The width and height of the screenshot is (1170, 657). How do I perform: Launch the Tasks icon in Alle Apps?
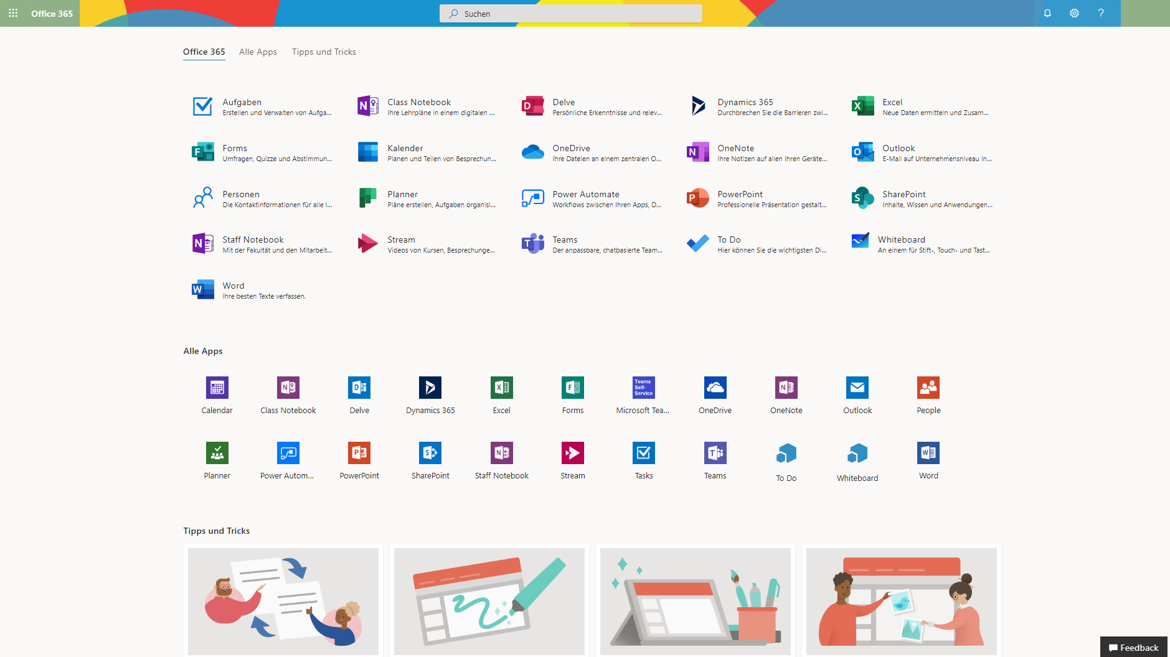pyautogui.click(x=644, y=453)
